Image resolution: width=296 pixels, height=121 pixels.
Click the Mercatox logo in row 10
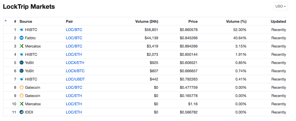(x=22, y=104)
